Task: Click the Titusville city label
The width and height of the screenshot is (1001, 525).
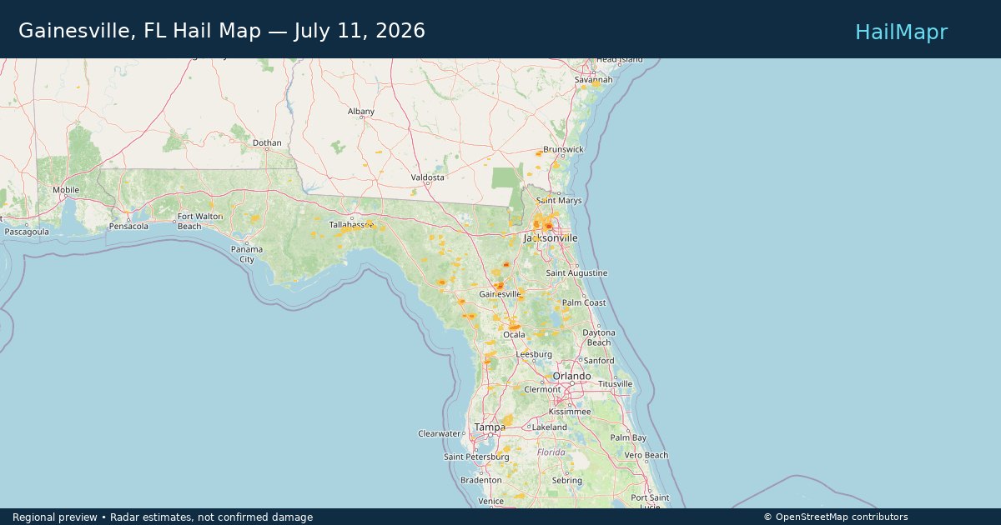Action: point(616,384)
